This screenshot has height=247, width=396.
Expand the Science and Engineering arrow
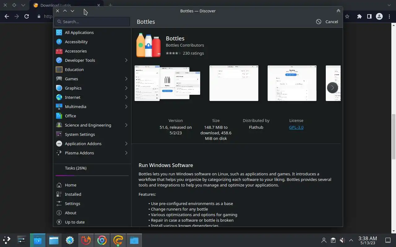tap(126, 125)
